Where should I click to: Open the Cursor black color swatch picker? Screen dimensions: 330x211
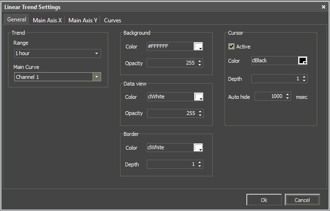[x=302, y=61]
